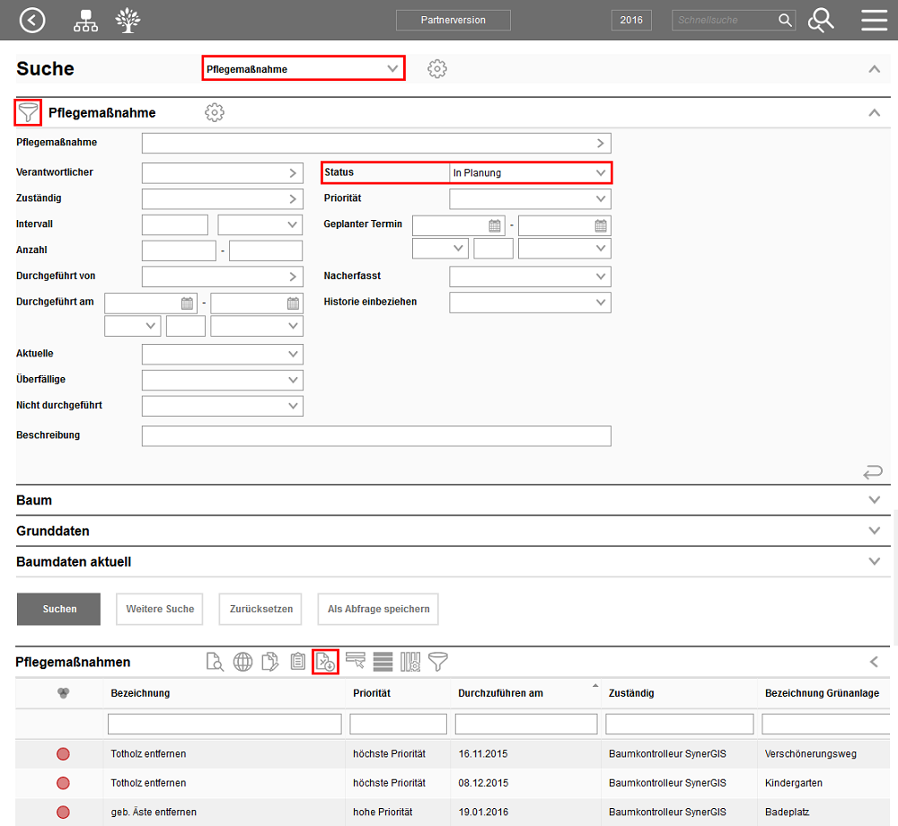Open the hamburger main menu

pos(874,20)
